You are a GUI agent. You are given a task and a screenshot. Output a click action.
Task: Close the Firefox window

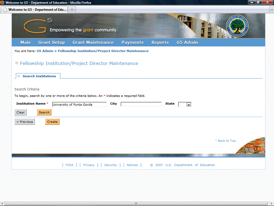pos(268,2)
